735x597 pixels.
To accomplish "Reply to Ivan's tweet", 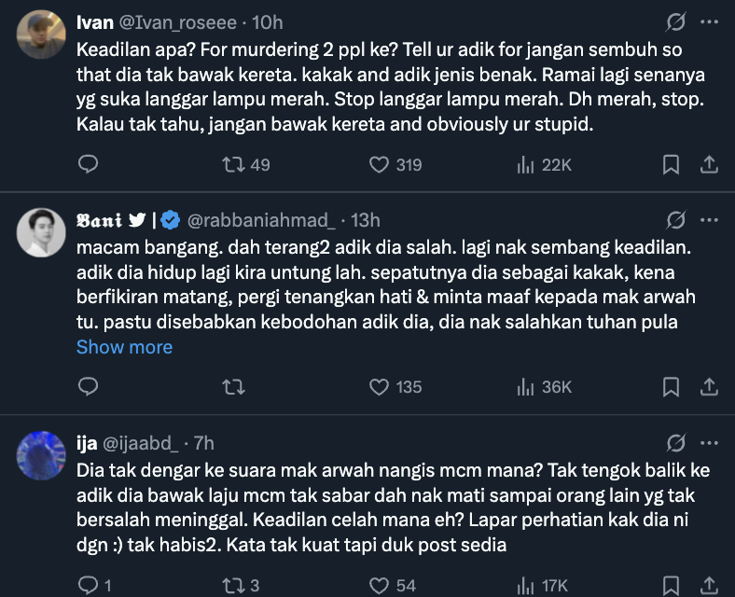I will tap(88, 164).
